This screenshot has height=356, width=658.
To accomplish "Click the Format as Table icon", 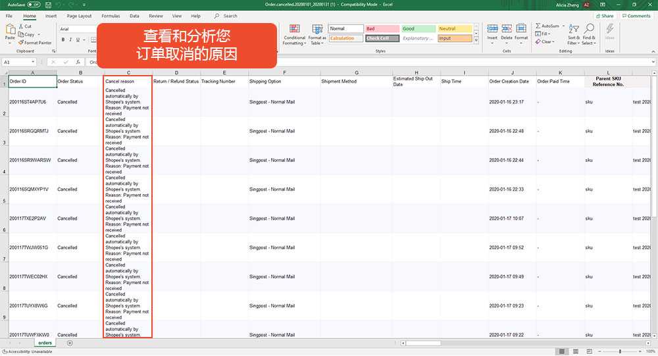I will pos(317,35).
